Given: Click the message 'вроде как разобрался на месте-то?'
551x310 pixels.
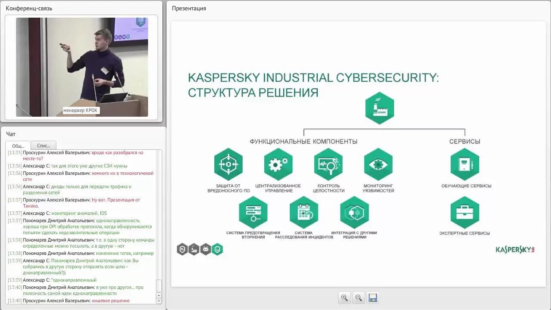Looking at the screenshot, I should point(83,155).
